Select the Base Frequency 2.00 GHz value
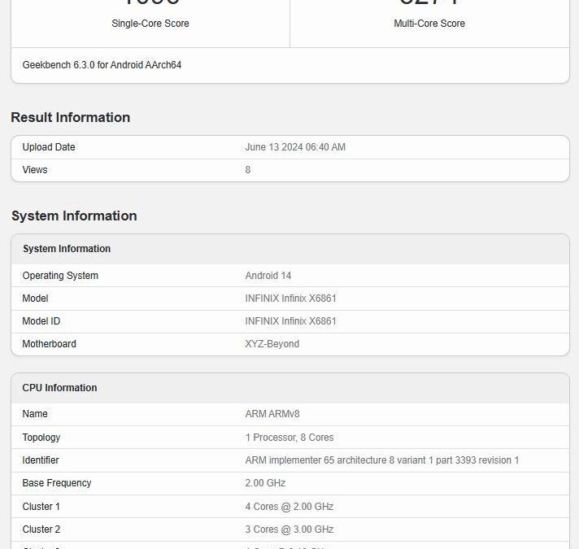The image size is (579, 549). click(265, 483)
